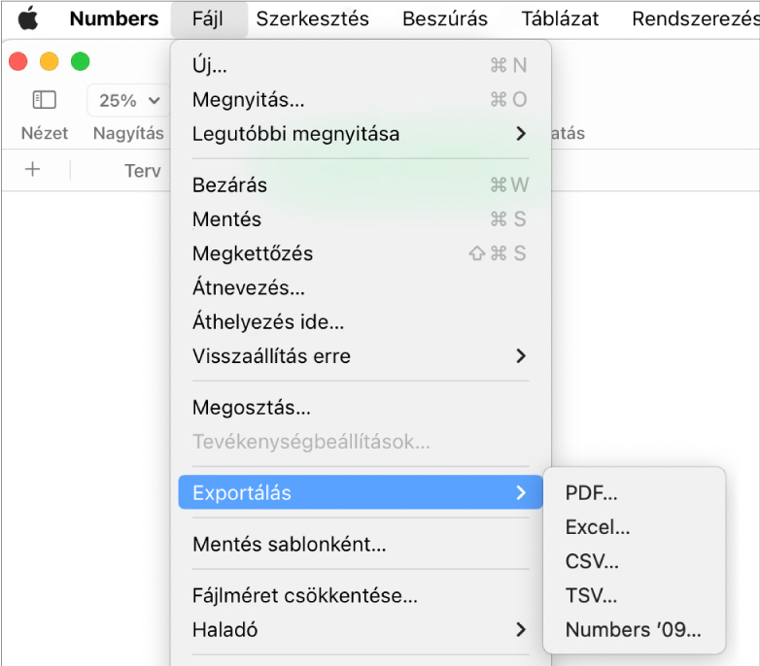Choose Áthelyezés ide... menu item

click(361, 321)
